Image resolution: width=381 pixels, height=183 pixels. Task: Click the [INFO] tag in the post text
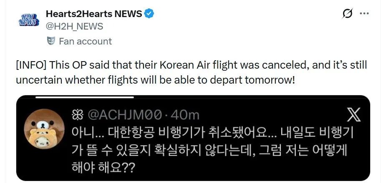point(31,66)
